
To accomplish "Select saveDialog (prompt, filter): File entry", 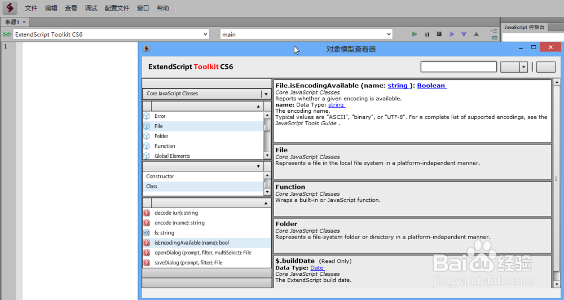I will (x=207, y=263).
